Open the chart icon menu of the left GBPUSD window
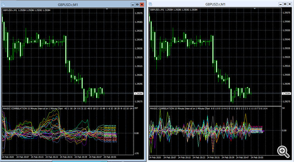The width and height of the screenshot is (294, 162). pyautogui.click(x=3, y=4)
